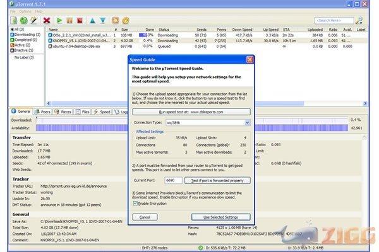This screenshot has height=252, width=379.
Task: Click the red X Remove torrent icon
Action: [47, 21]
